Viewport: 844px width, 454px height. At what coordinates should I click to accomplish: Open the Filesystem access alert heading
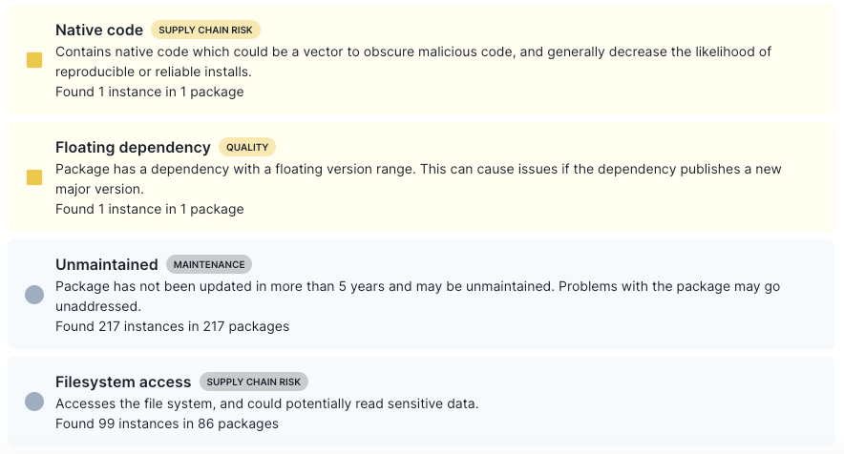pos(123,382)
